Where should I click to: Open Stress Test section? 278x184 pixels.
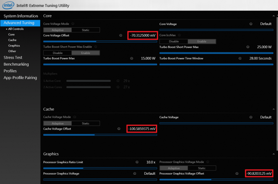[13, 57]
